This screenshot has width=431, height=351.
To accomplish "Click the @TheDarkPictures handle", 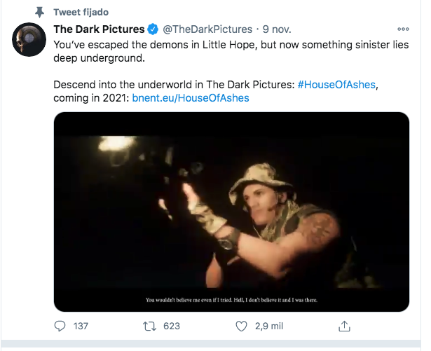I will tap(207, 29).
